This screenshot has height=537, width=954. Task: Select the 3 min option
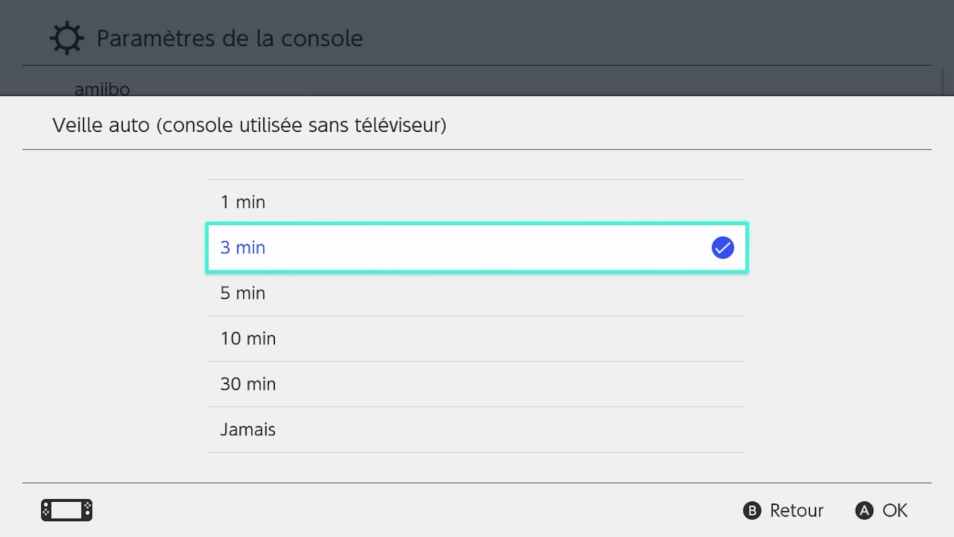476,248
